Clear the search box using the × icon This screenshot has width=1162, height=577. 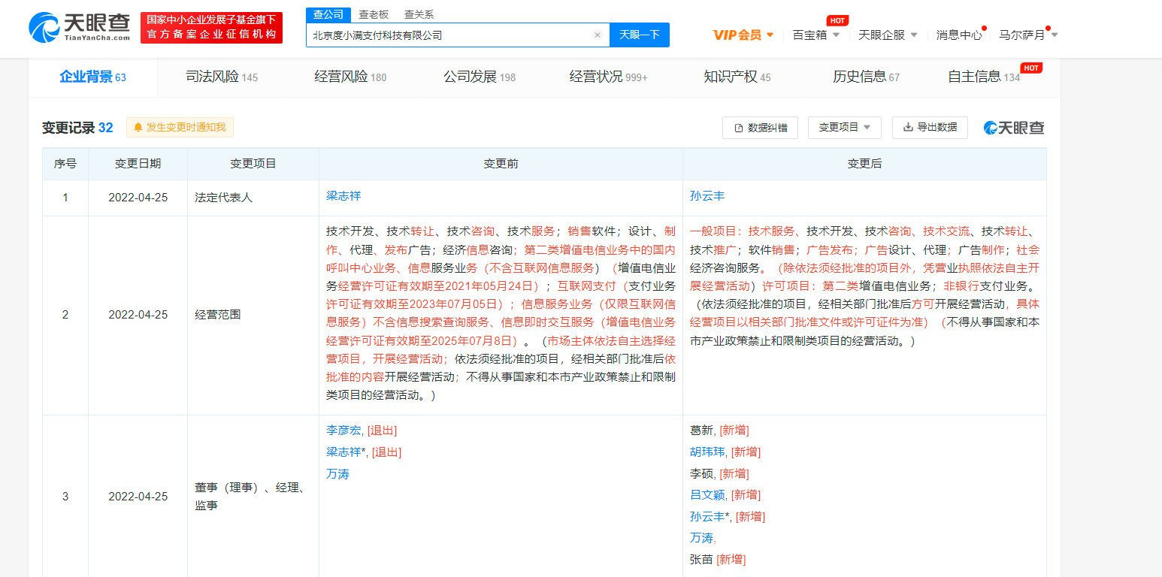click(598, 35)
